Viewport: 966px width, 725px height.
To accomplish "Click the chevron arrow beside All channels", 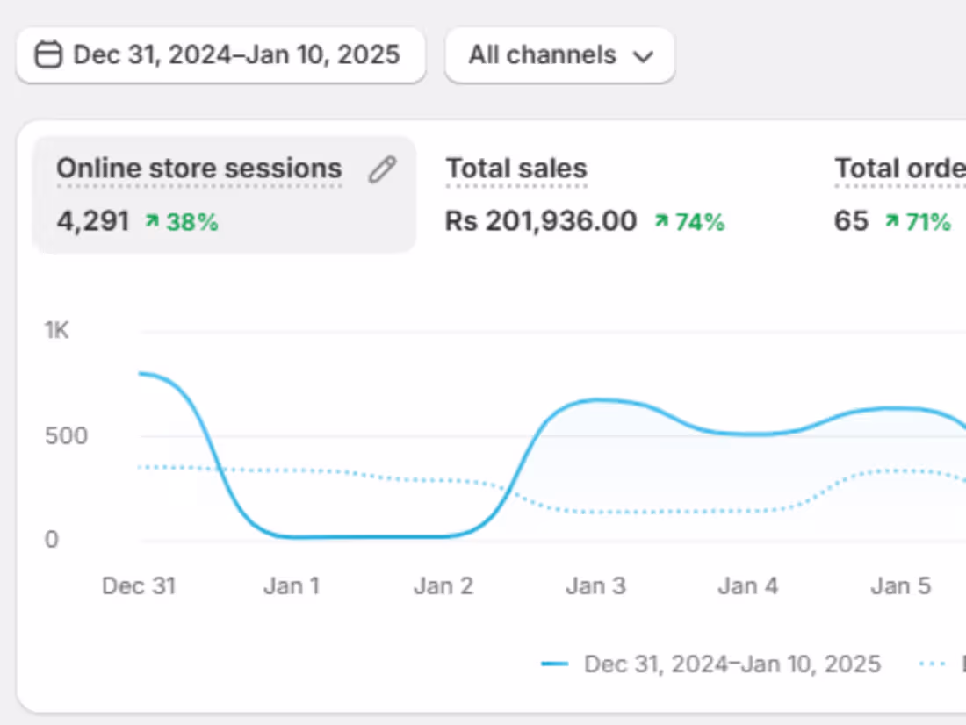I will coord(644,56).
